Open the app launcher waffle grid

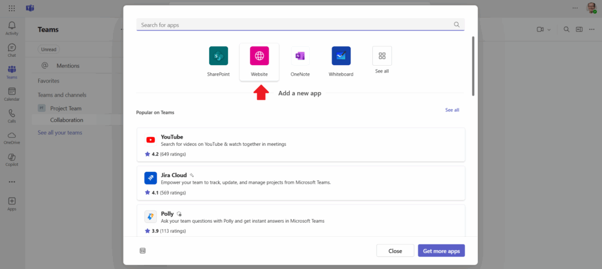(12, 8)
